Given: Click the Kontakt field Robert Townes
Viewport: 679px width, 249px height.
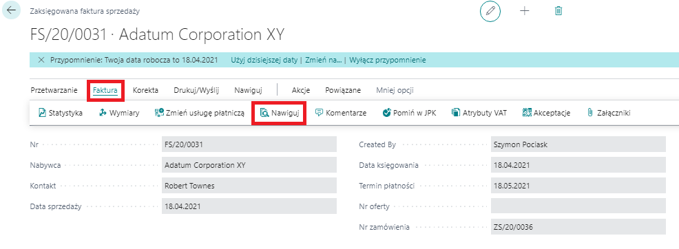Looking at the screenshot, I should point(249,186).
